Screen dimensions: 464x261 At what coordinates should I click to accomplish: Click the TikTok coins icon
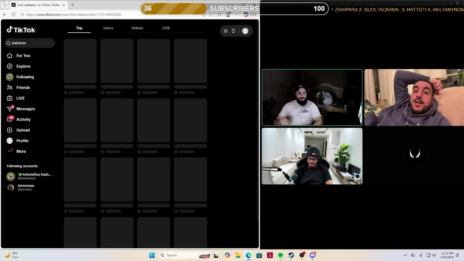coord(225,31)
